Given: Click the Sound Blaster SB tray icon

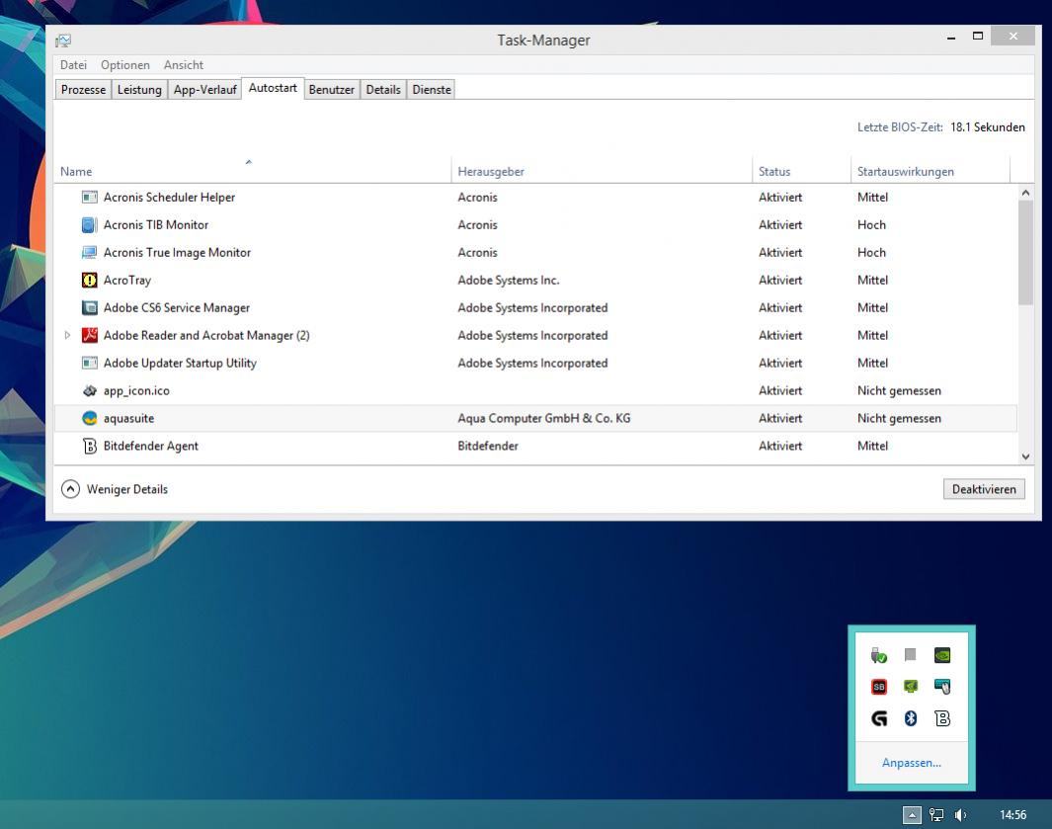Looking at the screenshot, I should (x=879, y=687).
